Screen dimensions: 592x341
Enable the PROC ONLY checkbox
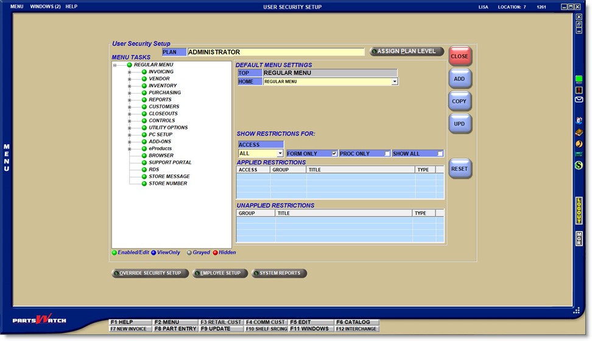pos(387,154)
